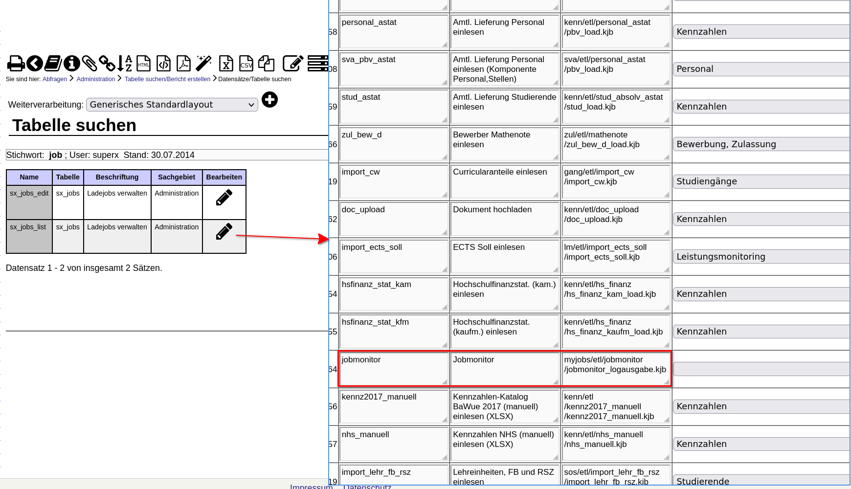
Task: Open the Weiterverarbeitung layout dropdown
Action: (172, 105)
